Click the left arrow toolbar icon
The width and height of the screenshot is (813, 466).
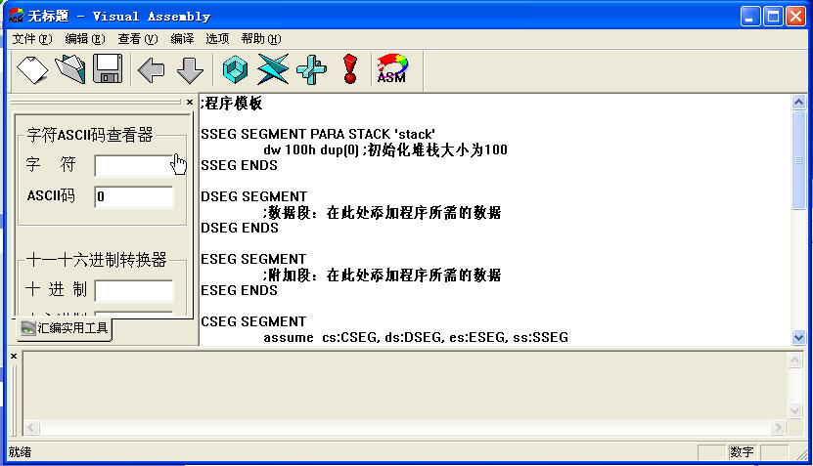[x=151, y=70]
